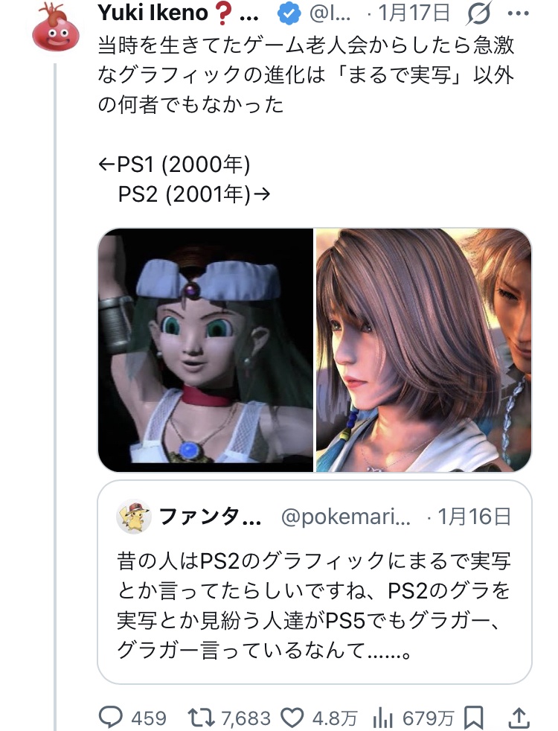Click the Grok slash-circle icon
The image size is (558, 731).
[478, 13]
